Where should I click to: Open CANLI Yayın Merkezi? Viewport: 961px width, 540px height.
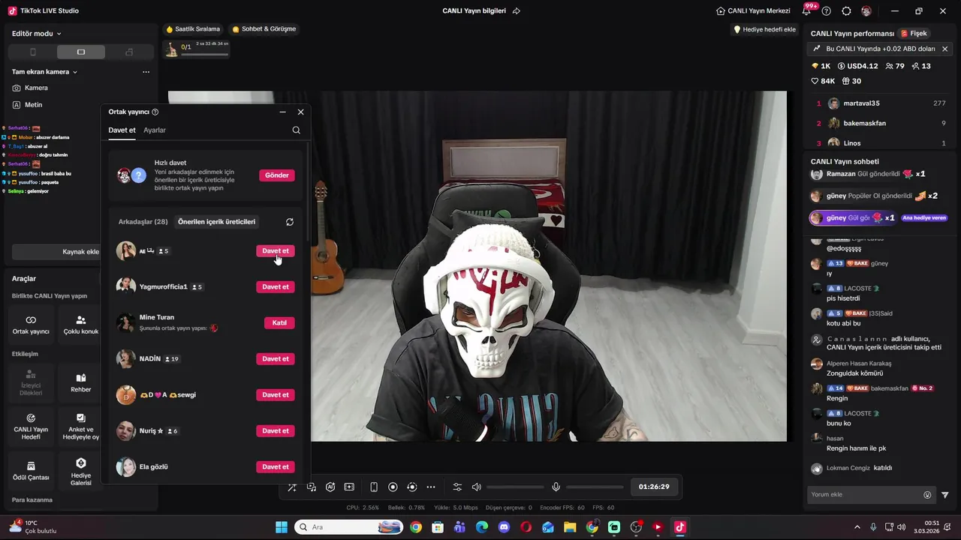pos(753,11)
